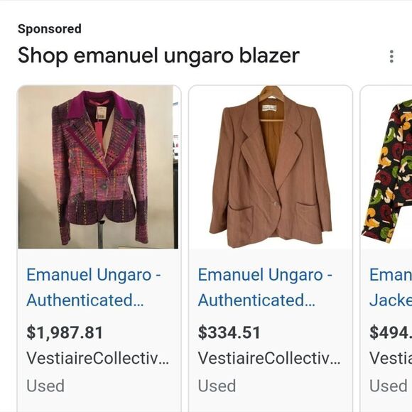The height and width of the screenshot is (412, 412).
Task: Click the brand label inside brown blazer
Action: 269,108
